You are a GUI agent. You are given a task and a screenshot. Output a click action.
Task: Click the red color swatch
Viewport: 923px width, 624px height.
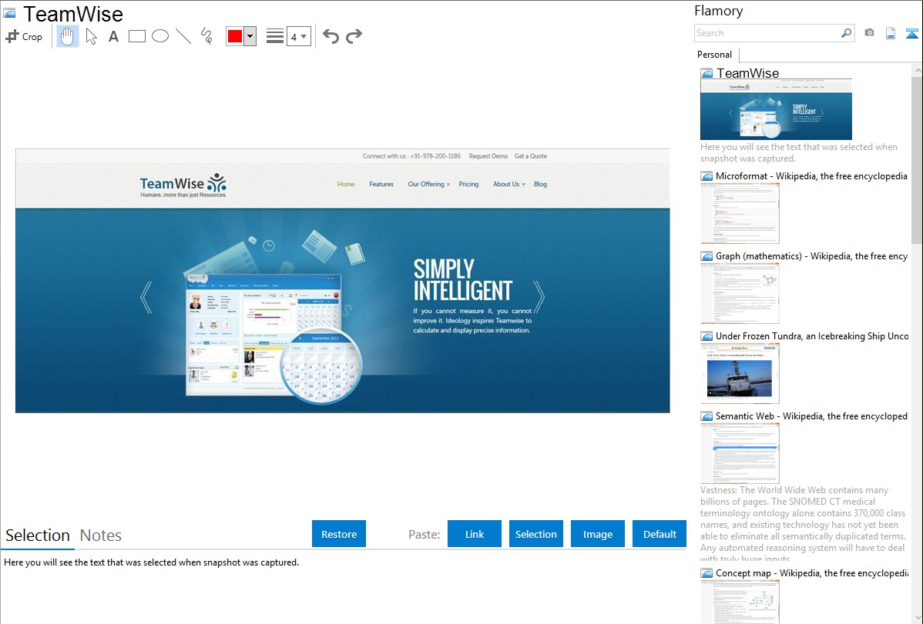click(235, 36)
